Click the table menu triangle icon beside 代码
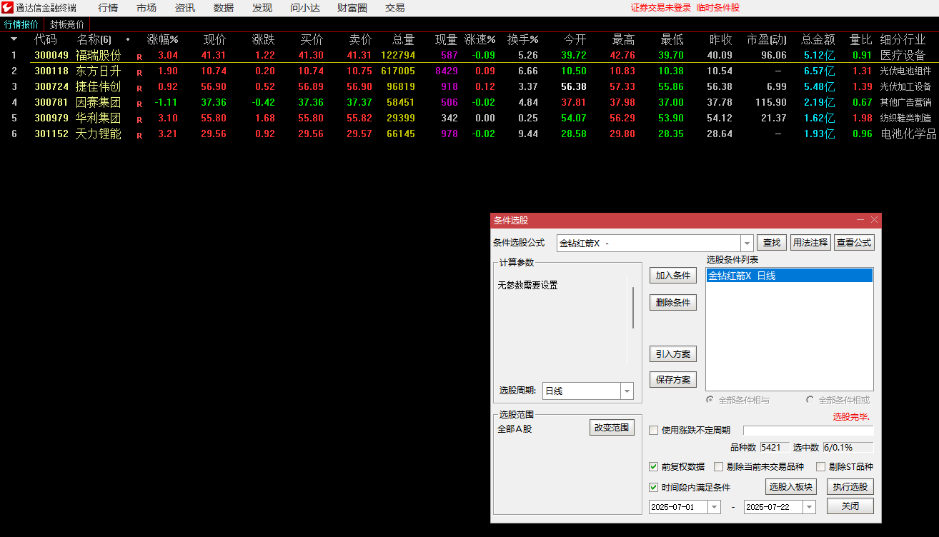Screen dimensions: 939x537 tap(14, 39)
